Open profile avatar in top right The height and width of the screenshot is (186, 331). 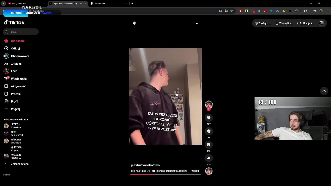(x=321, y=23)
